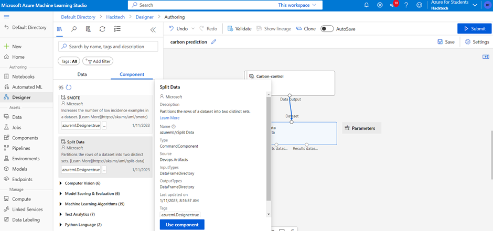
Task: Open the document search panel icon
Action: pyautogui.click(x=88, y=29)
